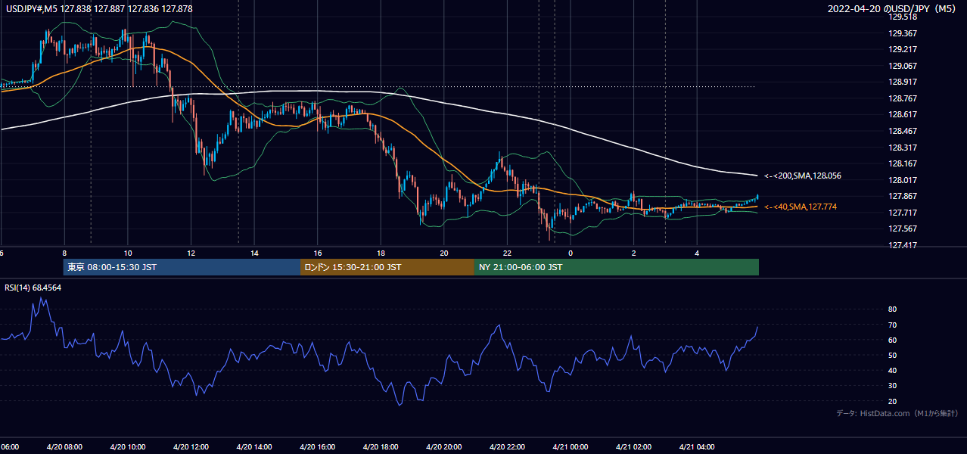Click the 40 SMA label showing 127.774
This screenshot has width=967, height=454.
(x=801, y=207)
